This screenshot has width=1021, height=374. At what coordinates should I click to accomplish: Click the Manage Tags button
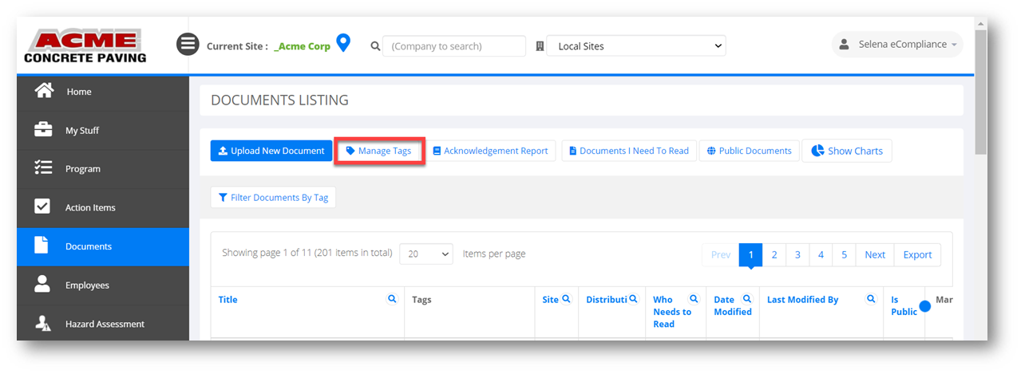point(378,151)
